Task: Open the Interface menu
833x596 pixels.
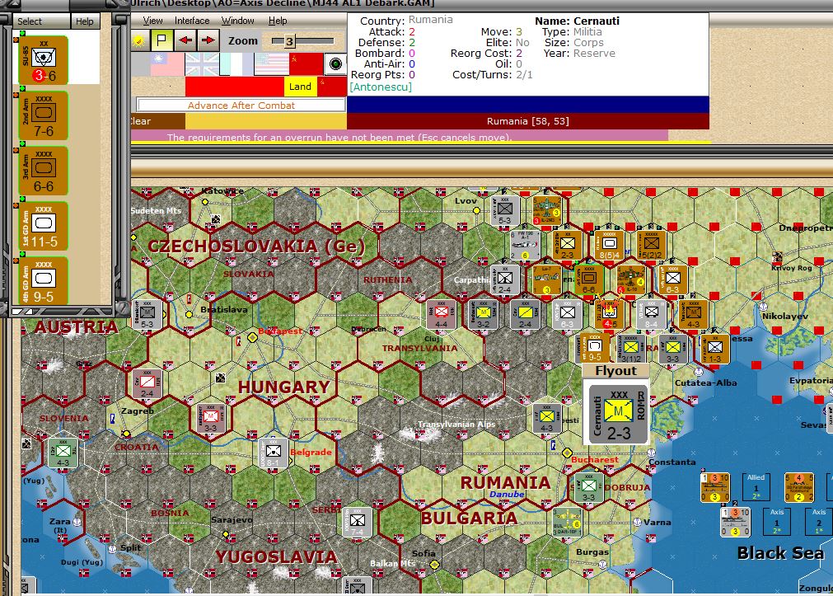Action: (192, 21)
